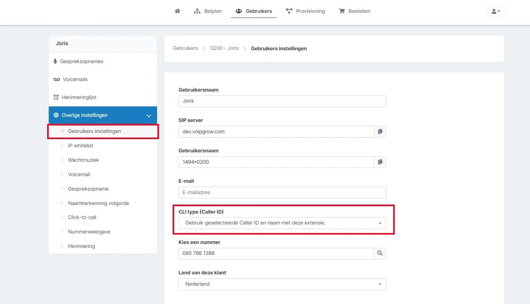Click the SIP server field
Screen dimensions: 530x304
coord(276,131)
